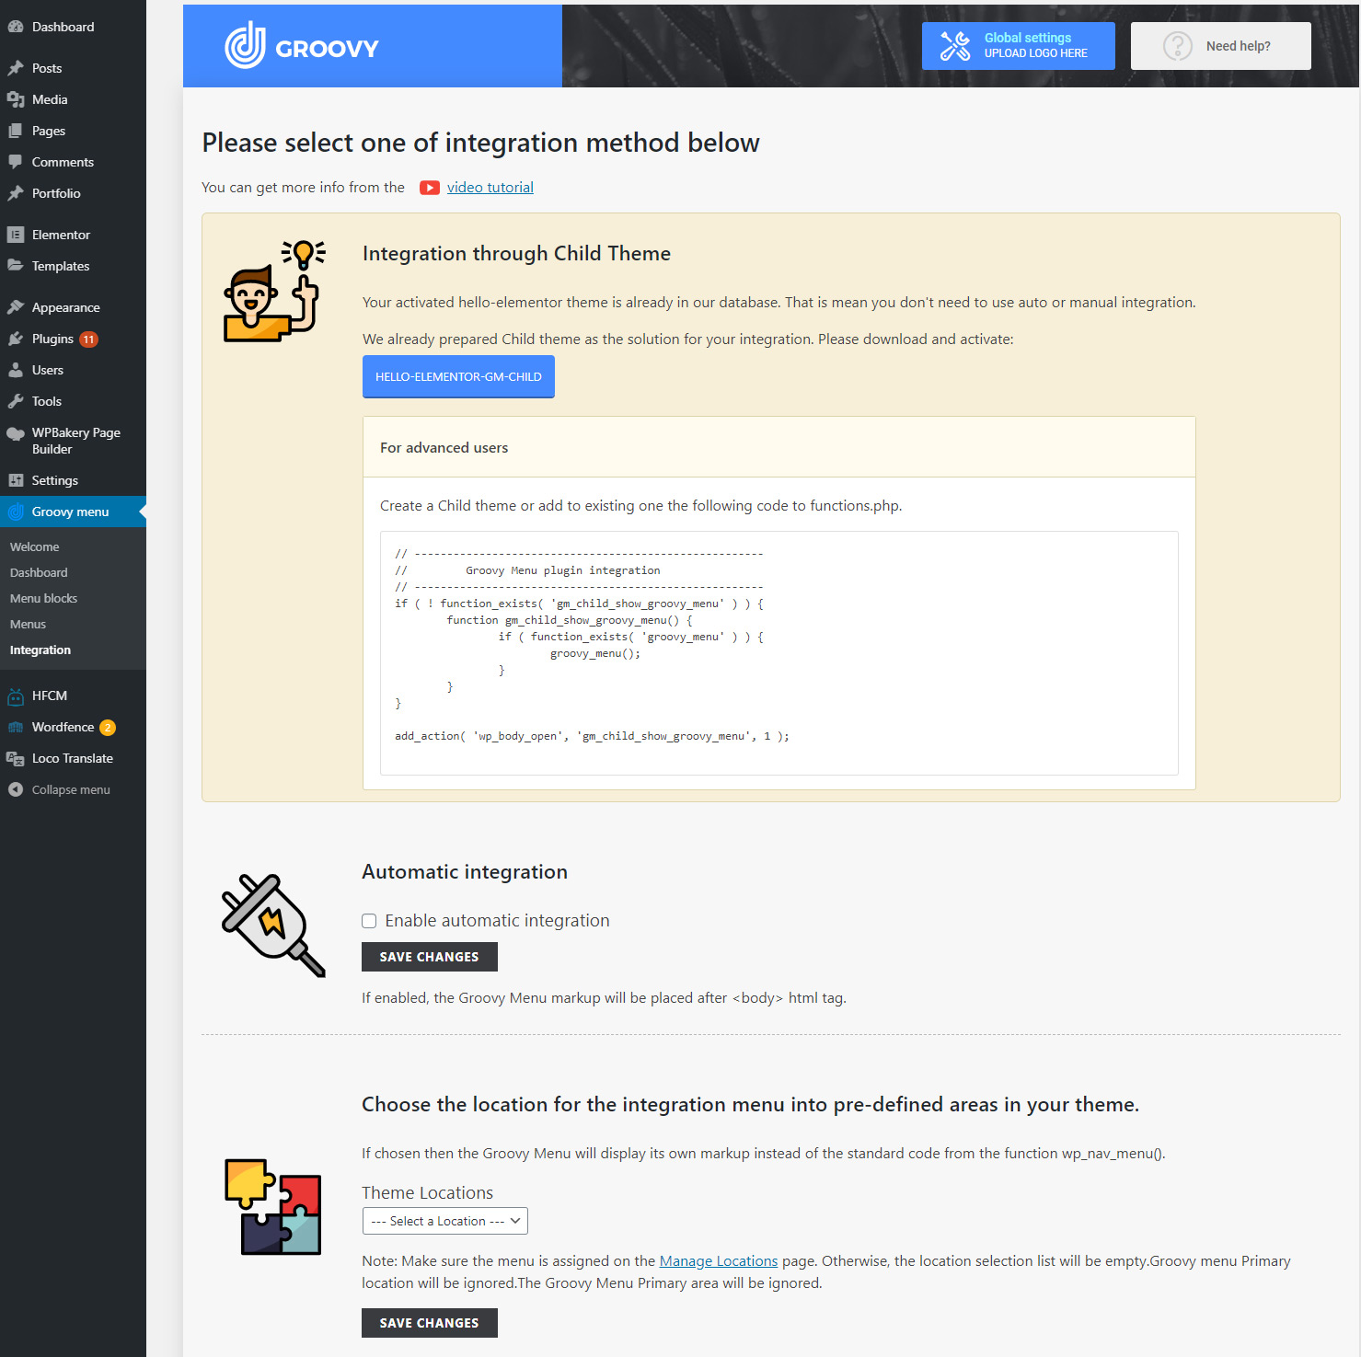Download the HELLO-ELEMENTOR-GM-CHILD theme
Image resolution: width=1361 pixels, height=1357 pixels.
(458, 376)
